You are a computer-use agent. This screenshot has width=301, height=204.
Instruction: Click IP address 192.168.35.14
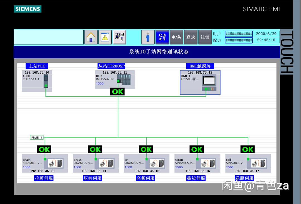coord(94,171)
